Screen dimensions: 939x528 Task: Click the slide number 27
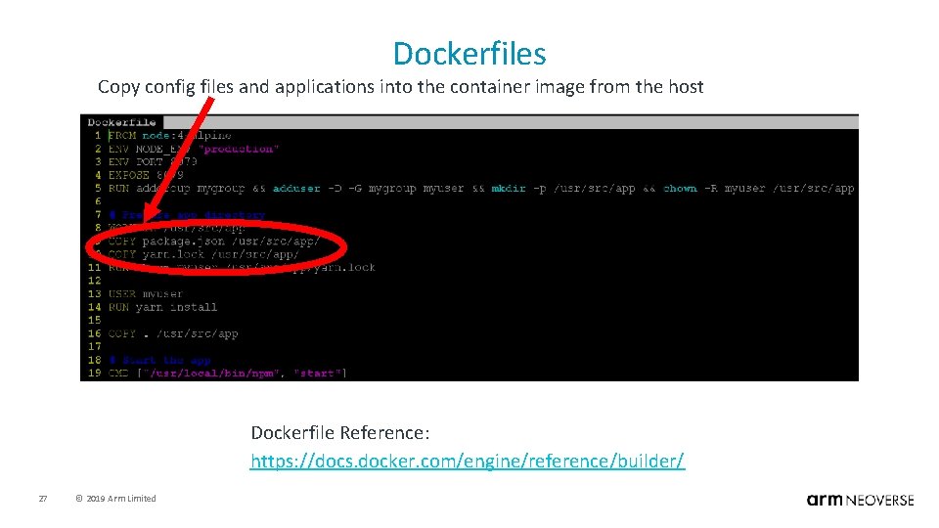(x=42, y=498)
